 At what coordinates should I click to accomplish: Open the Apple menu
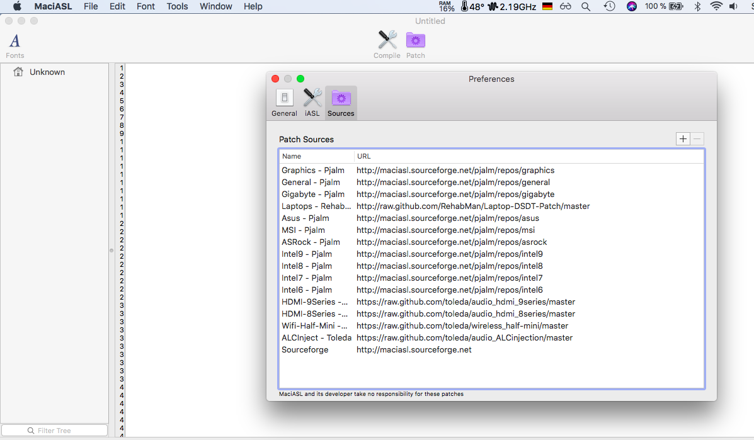click(17, 6)
